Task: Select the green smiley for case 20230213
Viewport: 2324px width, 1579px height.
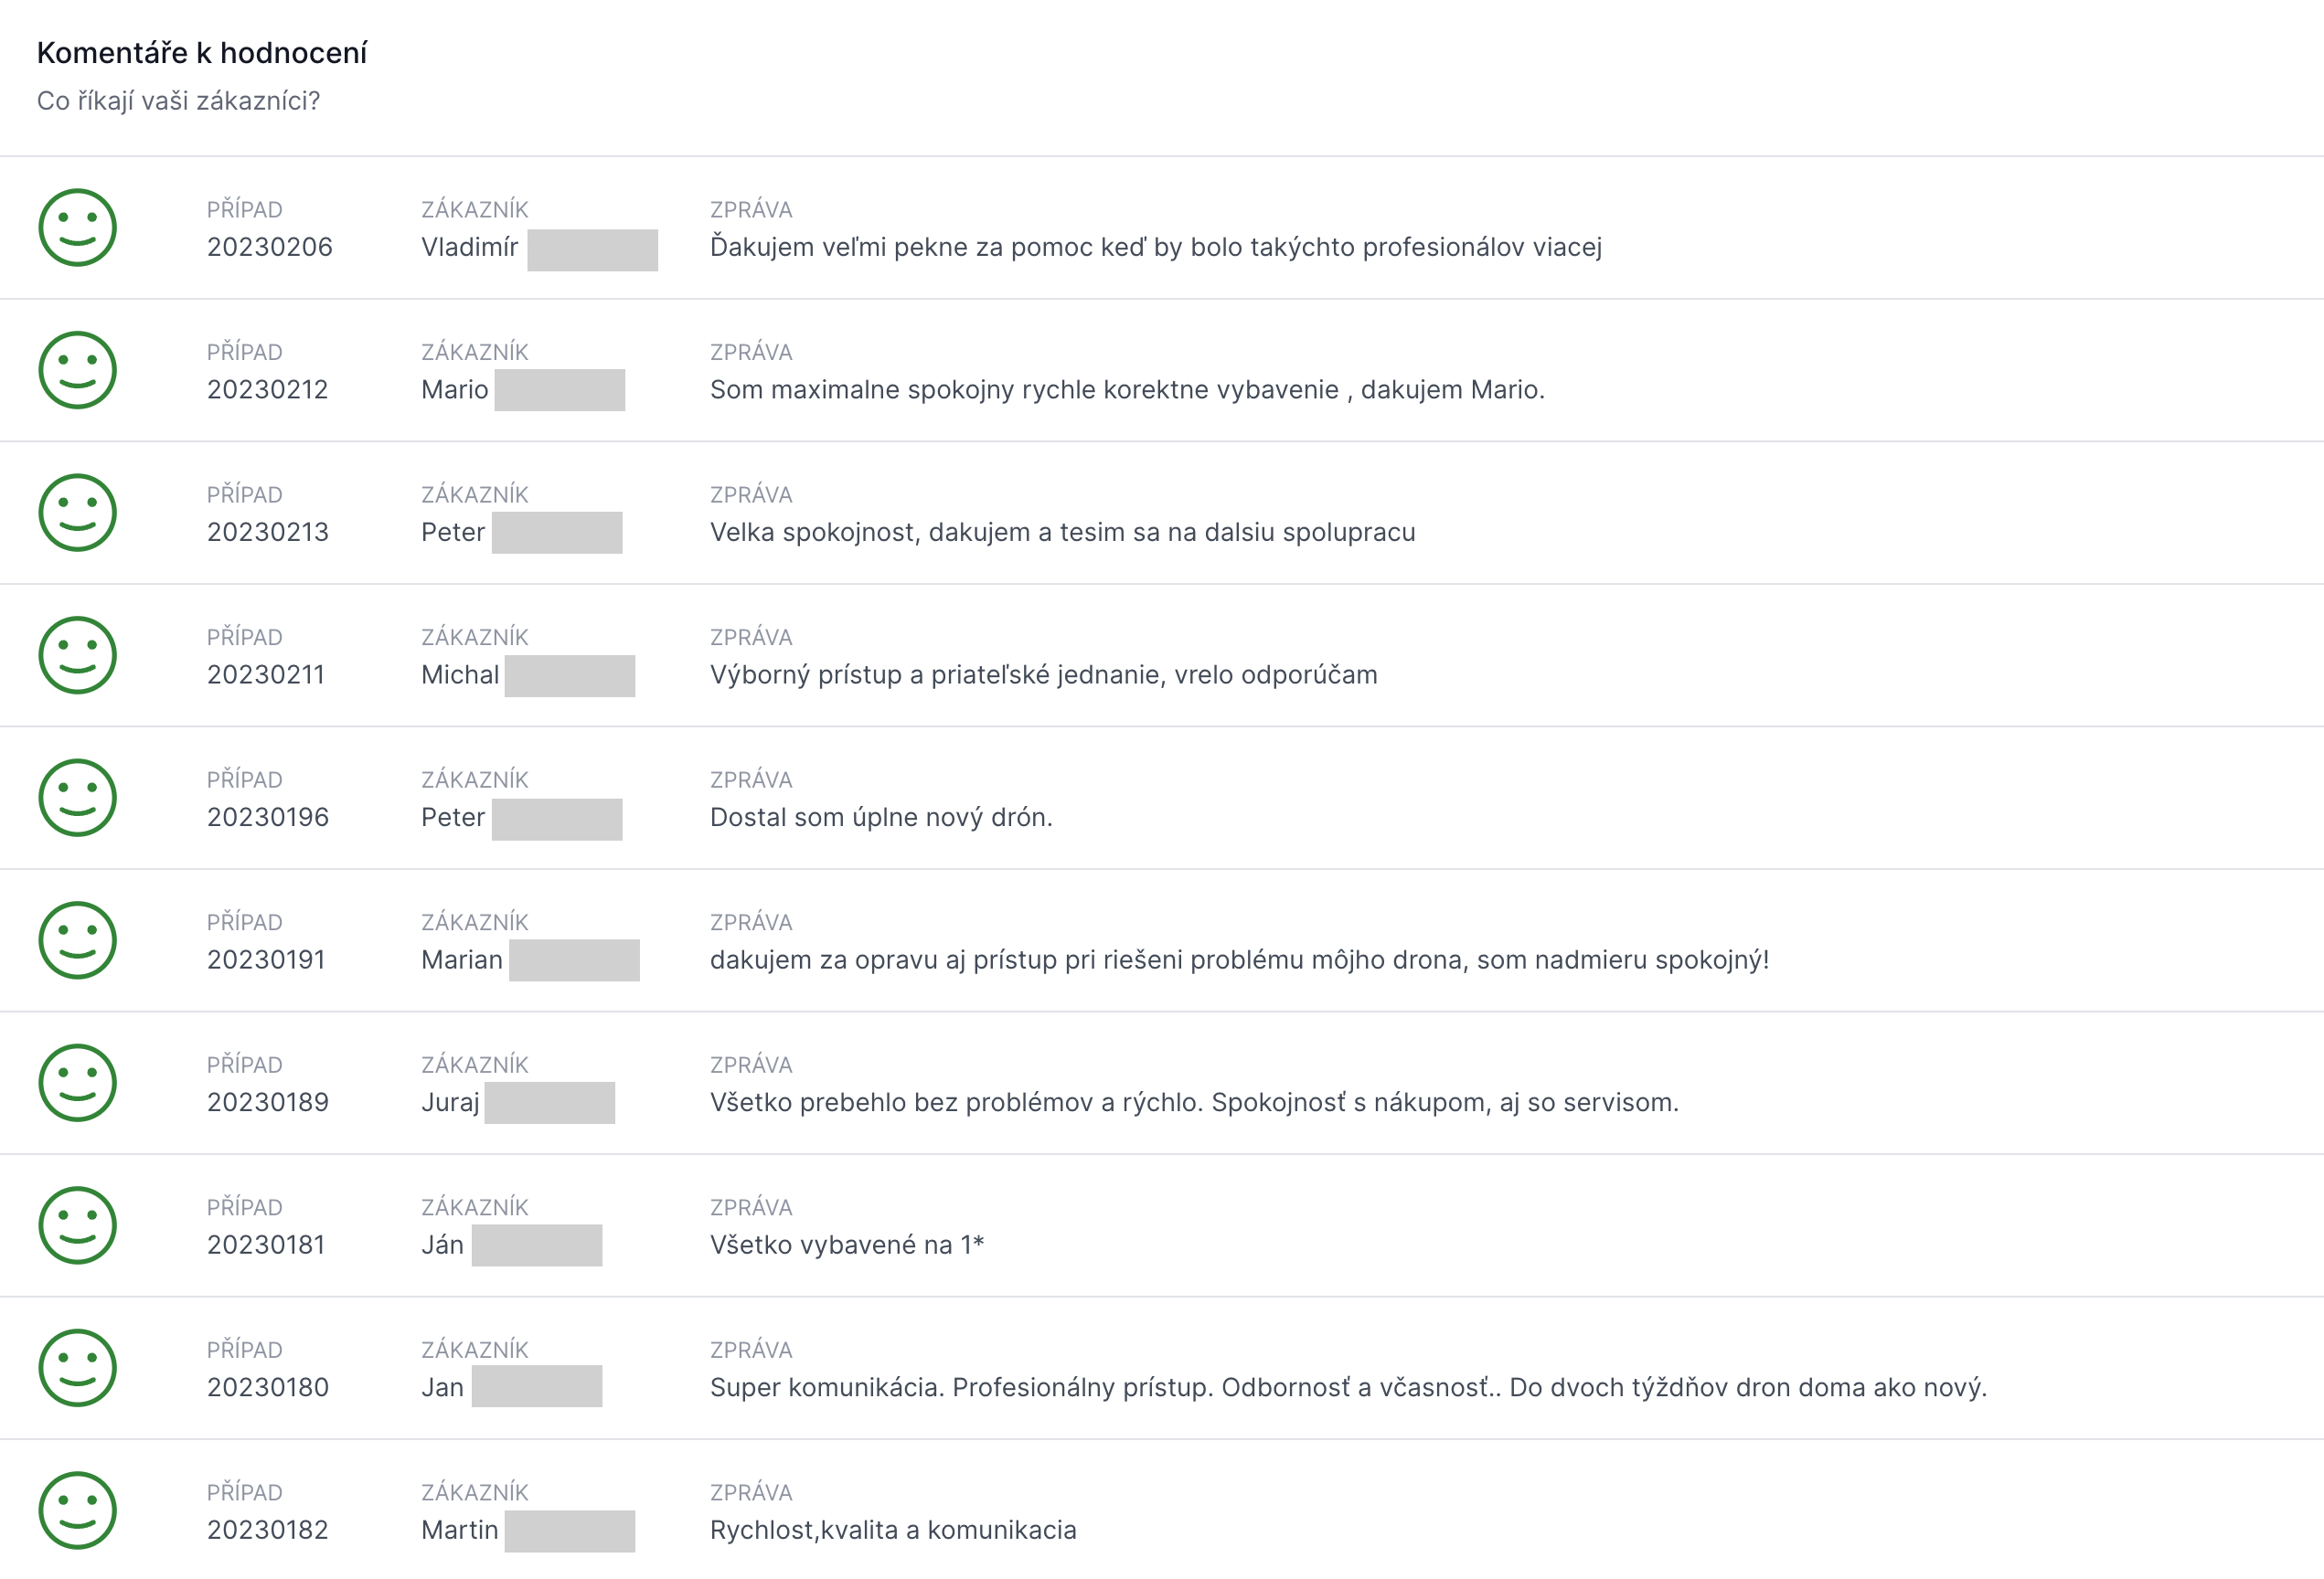Action: tap(77, 513)
